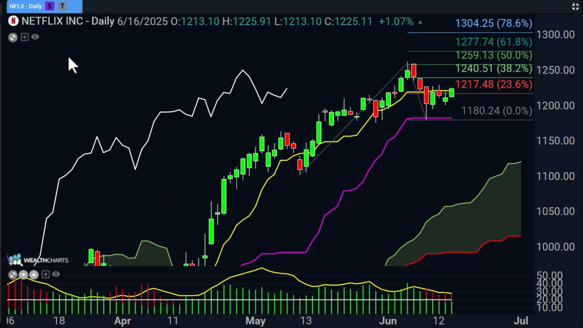
Task: Add an indicator to the lower pane
Action: coord(46,275)
